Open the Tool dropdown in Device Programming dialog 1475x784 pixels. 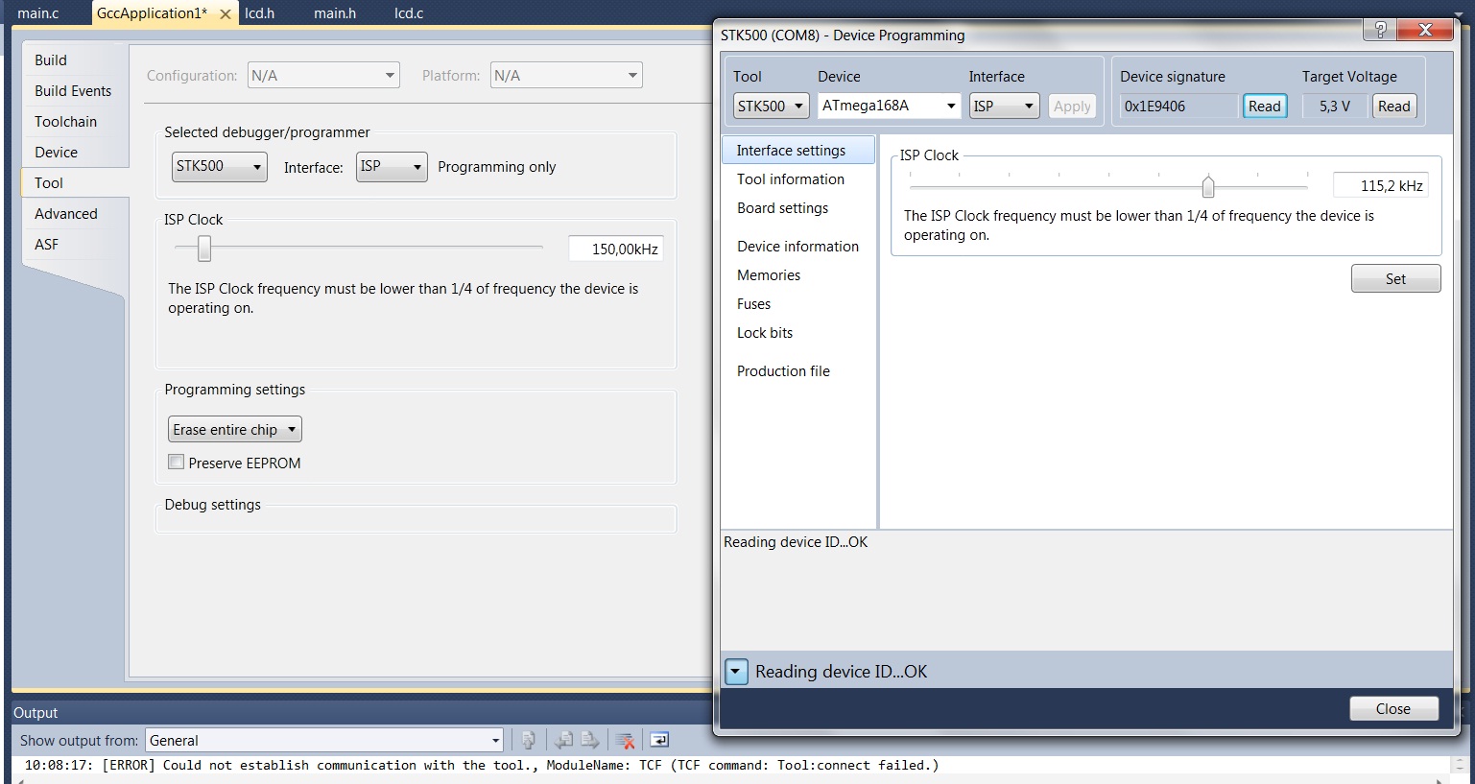point(772,106)
